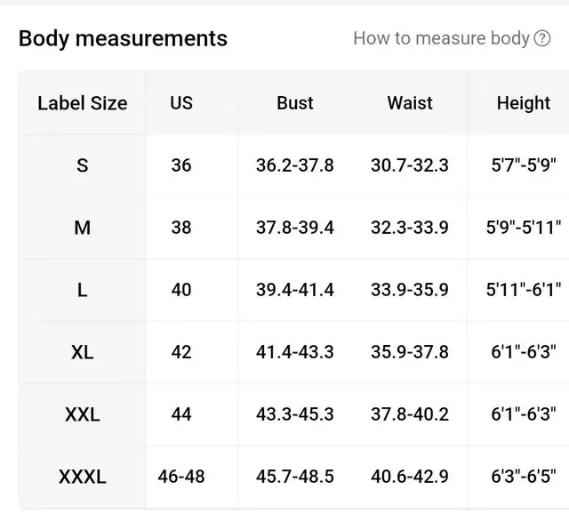Click waist value 33.9-35.9
This screenshot has width=569, height=514.
410,290
